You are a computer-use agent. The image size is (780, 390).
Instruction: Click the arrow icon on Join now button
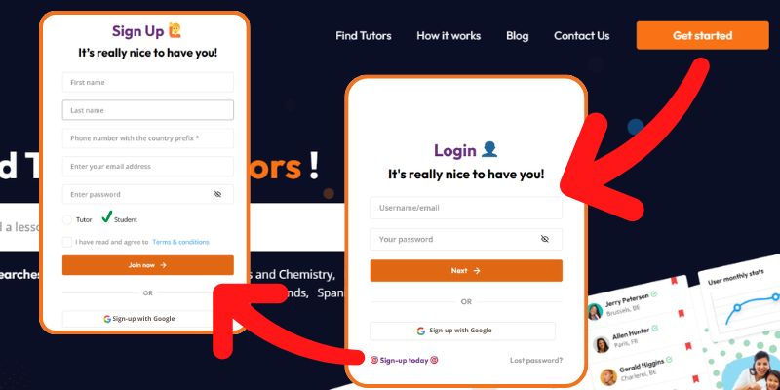[x=163, y=265]
